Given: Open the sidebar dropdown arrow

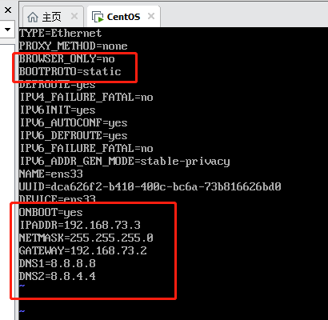Looking at the screenshot, I should pyautogui.click(x=7, y=29).
